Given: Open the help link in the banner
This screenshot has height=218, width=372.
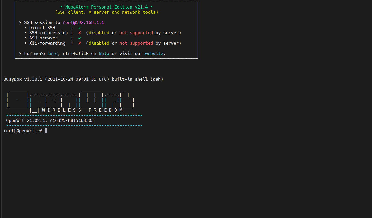Looking at the screenshot, I should pyautogui.click(x=104, y=53).
